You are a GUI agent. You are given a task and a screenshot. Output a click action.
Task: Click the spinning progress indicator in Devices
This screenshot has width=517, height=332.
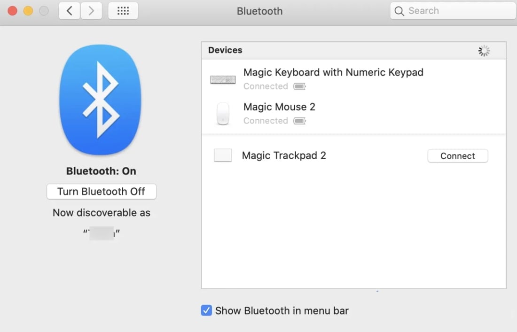[484, 51]
